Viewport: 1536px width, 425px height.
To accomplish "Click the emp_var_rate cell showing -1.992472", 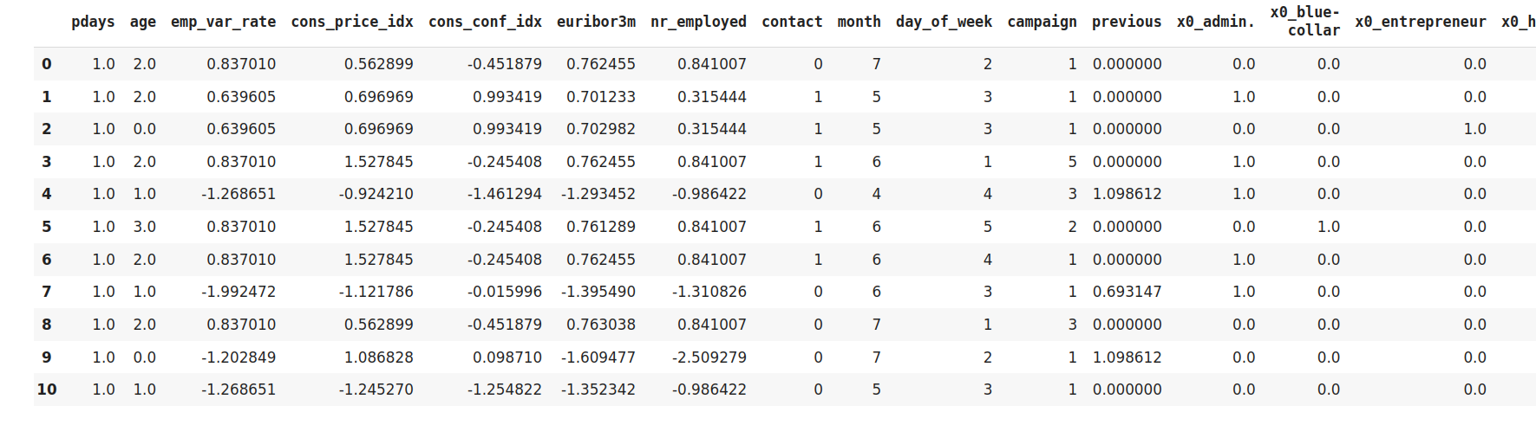I will [x=239, y=292].
